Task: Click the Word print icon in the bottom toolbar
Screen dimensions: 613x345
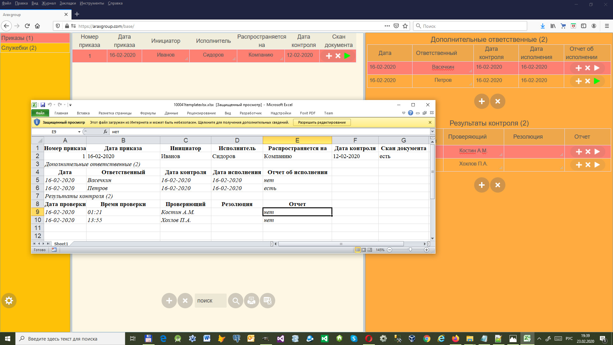Action: pos(252,301)
